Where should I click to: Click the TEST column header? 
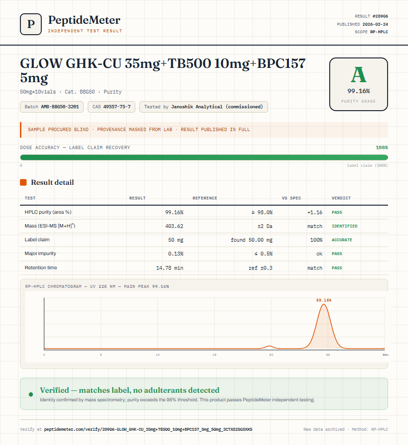(x=30, y=198)
